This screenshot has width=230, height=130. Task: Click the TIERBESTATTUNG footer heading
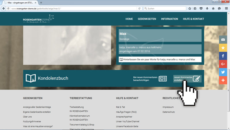pos(81,98)
